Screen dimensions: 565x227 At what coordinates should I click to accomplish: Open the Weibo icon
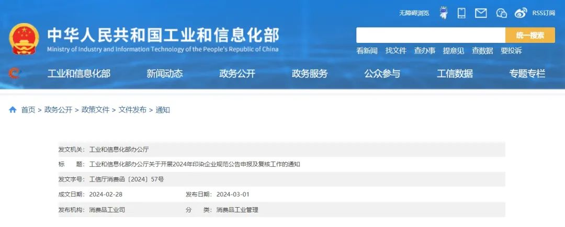[521, 13]
